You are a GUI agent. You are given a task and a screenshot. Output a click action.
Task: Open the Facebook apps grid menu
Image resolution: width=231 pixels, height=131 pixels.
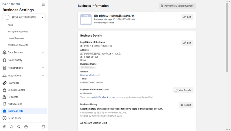44,4
